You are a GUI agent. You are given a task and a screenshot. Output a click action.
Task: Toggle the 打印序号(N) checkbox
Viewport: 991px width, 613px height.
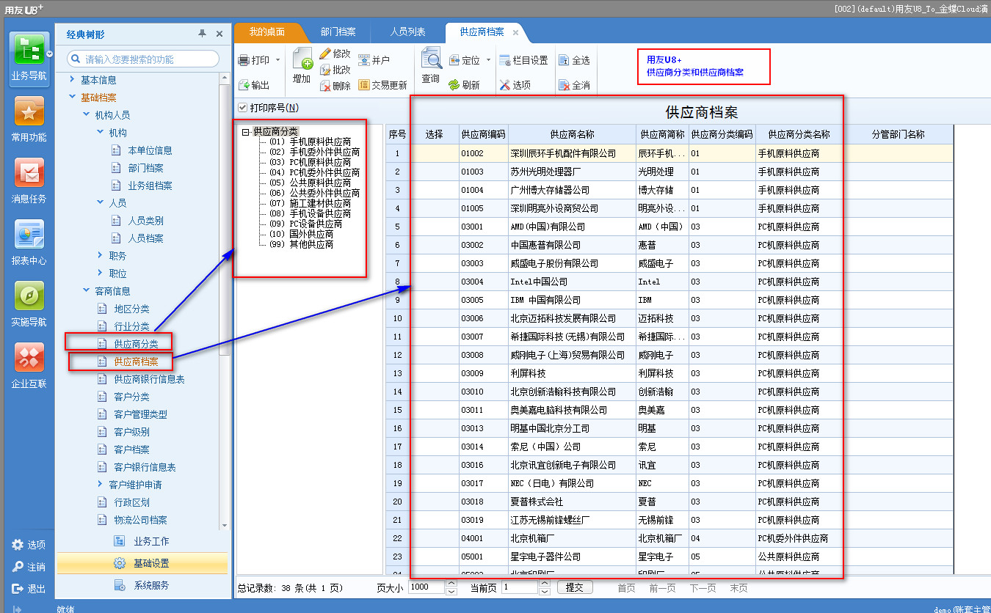pyautogui.click(x=243, y=108)
